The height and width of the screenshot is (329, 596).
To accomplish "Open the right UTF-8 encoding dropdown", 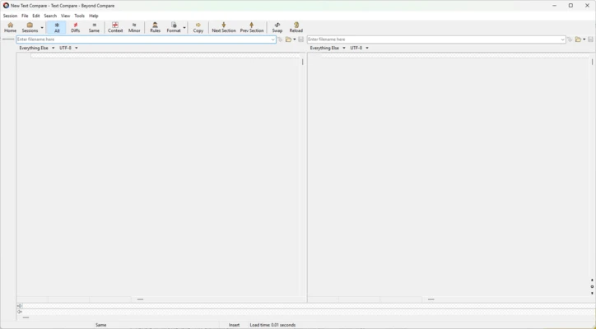I will pos(359,49).
